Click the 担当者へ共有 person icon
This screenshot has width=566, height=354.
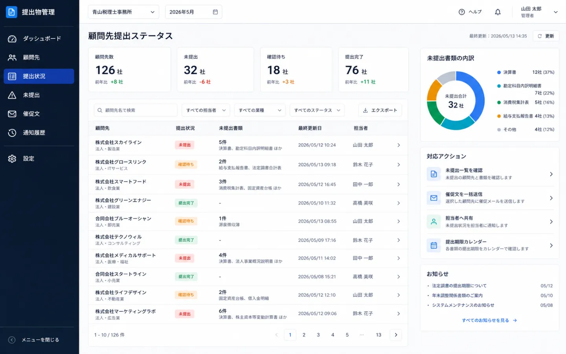tap(434, 222)
